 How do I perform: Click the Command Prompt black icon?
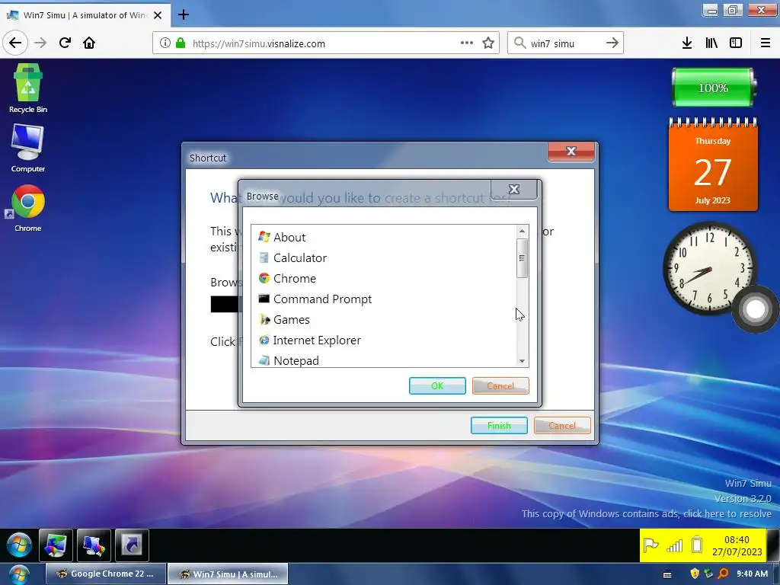point(264,299)
